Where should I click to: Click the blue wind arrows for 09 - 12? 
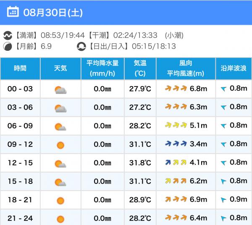(x=176, y=144)
